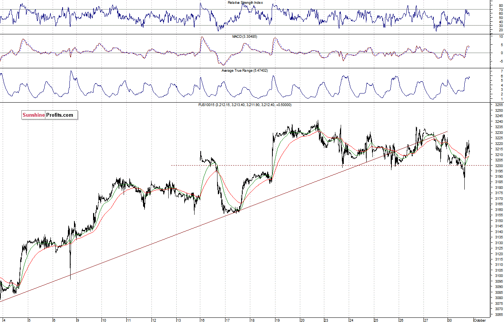The image size is (504, 322).
Task: Click date axis label 30
Action: click(x=450, y=320)
